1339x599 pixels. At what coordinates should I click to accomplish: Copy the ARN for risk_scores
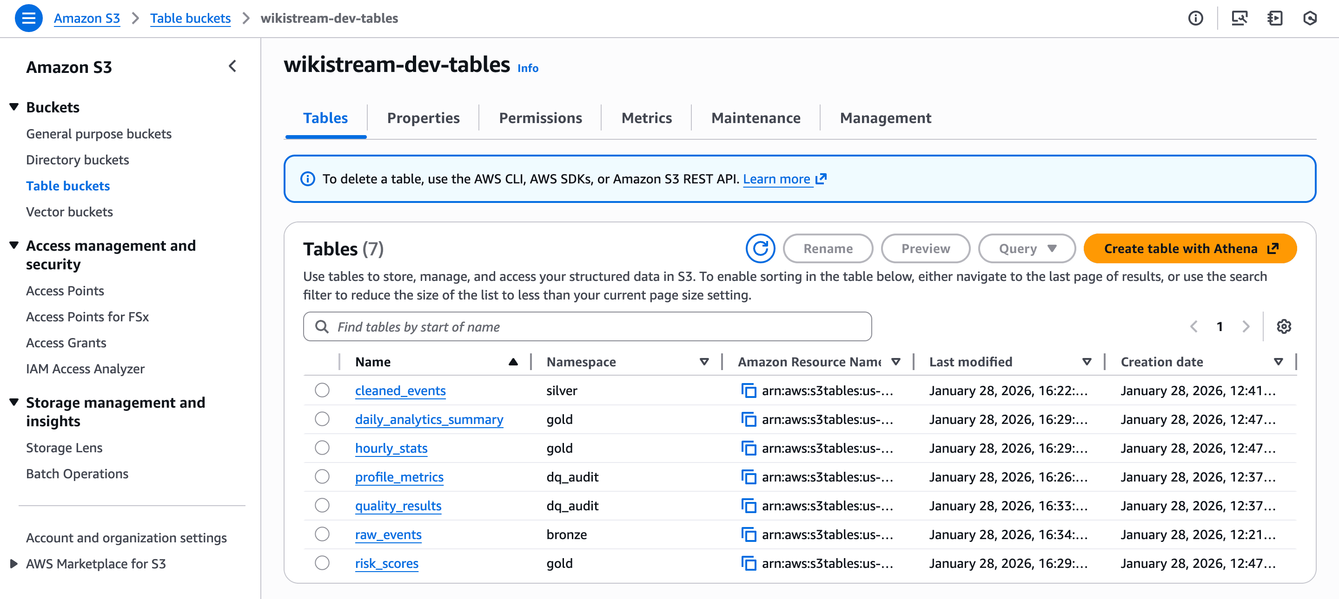(x=749, y=563)
